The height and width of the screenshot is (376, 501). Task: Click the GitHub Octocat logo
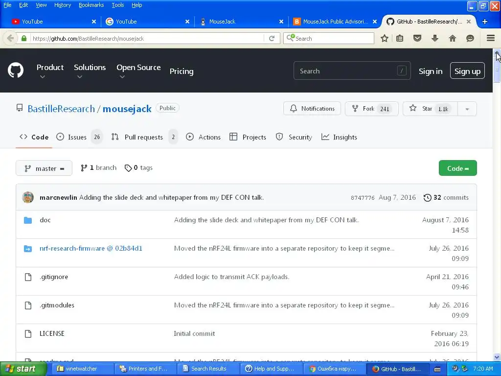click(15, 70)
